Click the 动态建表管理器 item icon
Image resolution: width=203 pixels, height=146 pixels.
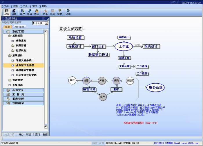(12, 70)
